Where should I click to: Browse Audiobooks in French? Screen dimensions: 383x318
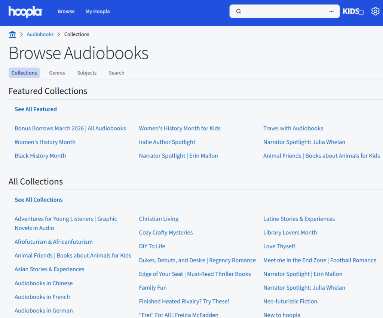42,297
